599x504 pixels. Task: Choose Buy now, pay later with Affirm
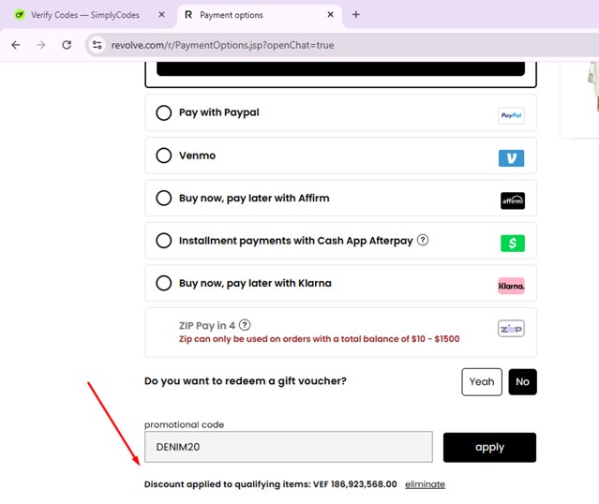tap(163, 199)
